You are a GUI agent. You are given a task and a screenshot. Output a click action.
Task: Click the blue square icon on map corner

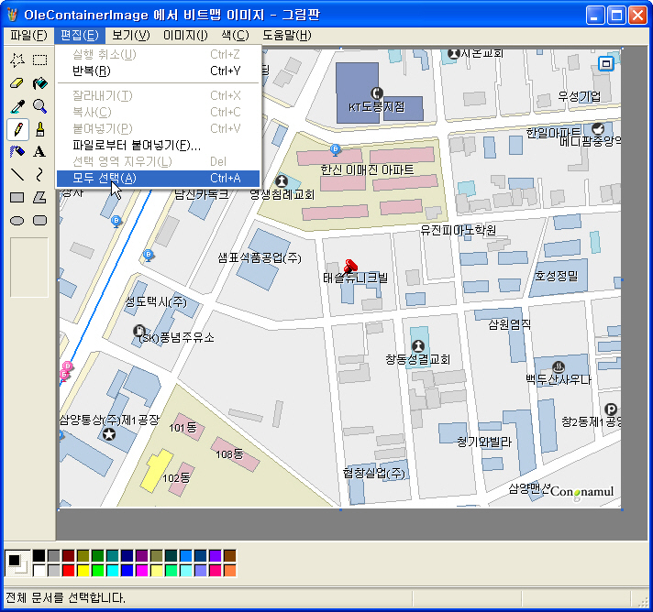pos(606,63)
